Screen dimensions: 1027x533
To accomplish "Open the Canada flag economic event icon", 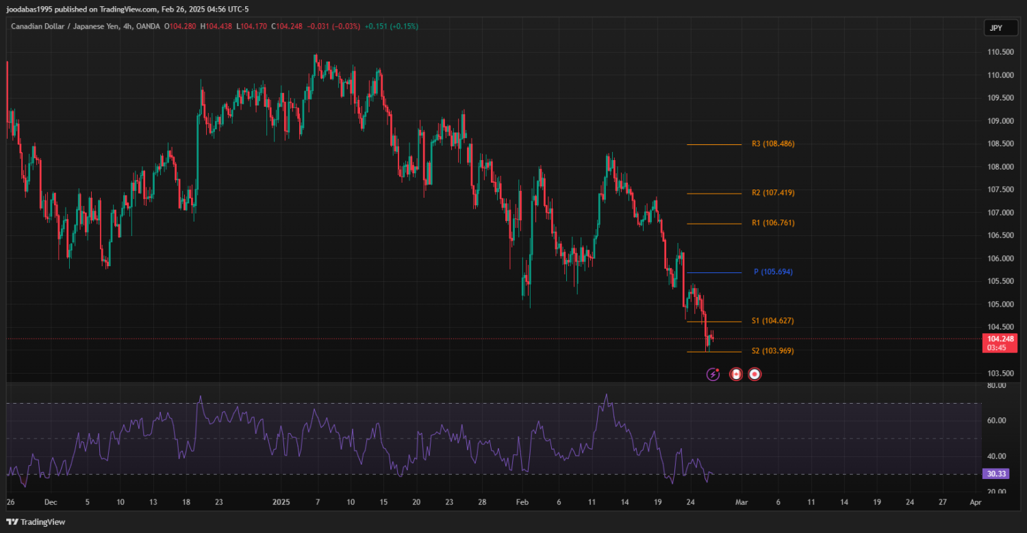I will click(735, 374).
